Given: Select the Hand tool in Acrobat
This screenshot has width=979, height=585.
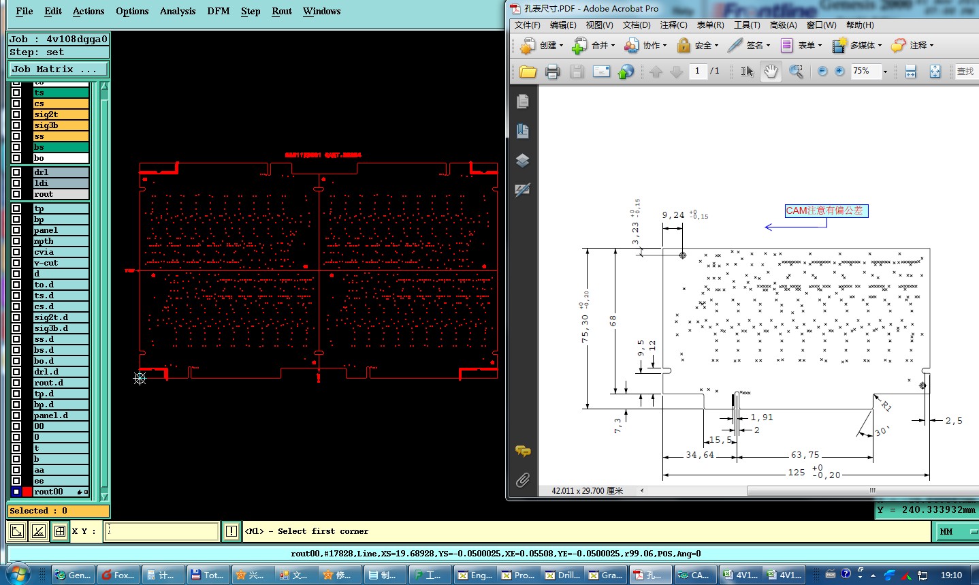Looking at the screenshot, I should pyautogui.click(x=771, y=72).
